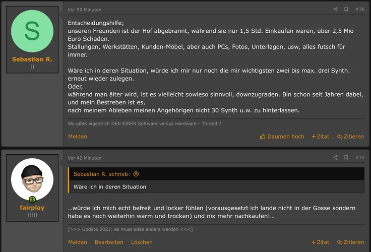
Task: Open fairplay username link
Action: (x=32, y=207)
